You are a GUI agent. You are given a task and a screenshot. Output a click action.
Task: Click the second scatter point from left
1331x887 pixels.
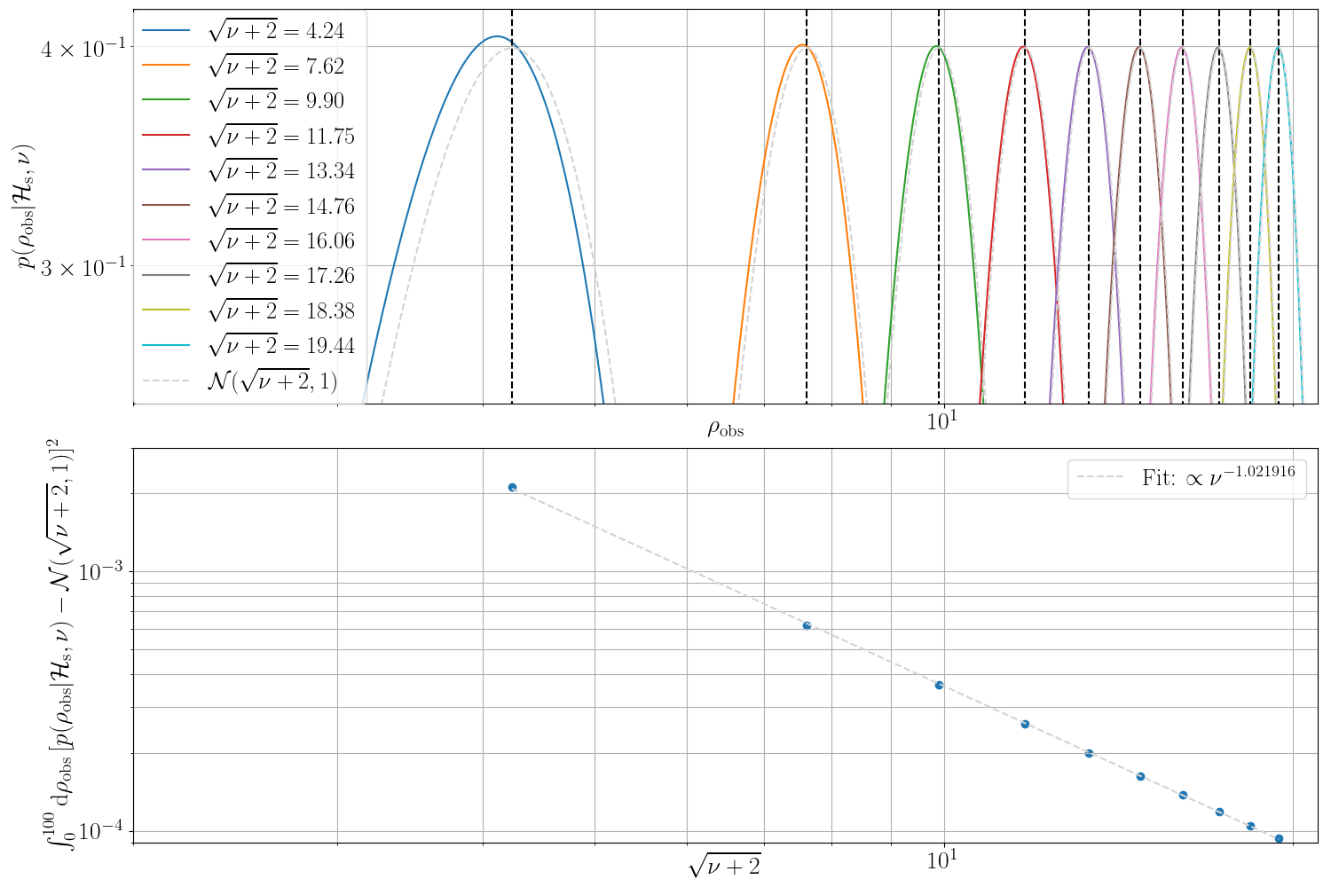pos(807,625)
